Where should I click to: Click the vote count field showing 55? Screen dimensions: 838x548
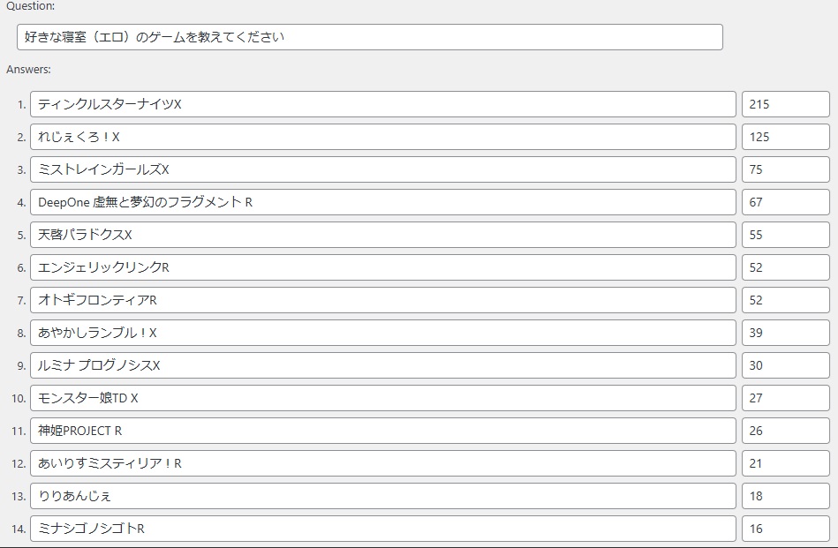coord(785,235)
